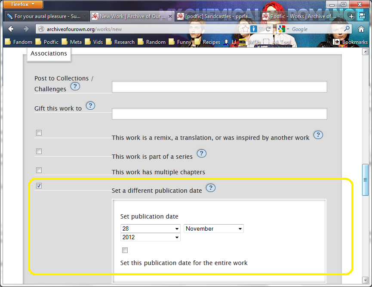
Task: Open help for part of a series
Action: pos(201,154)
